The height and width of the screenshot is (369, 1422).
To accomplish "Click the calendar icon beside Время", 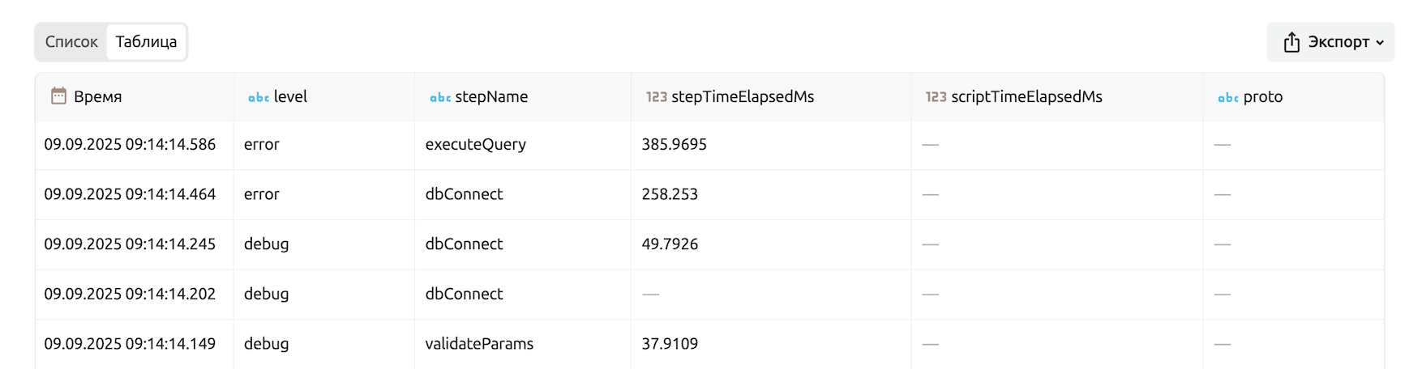I will coord(58,96).
